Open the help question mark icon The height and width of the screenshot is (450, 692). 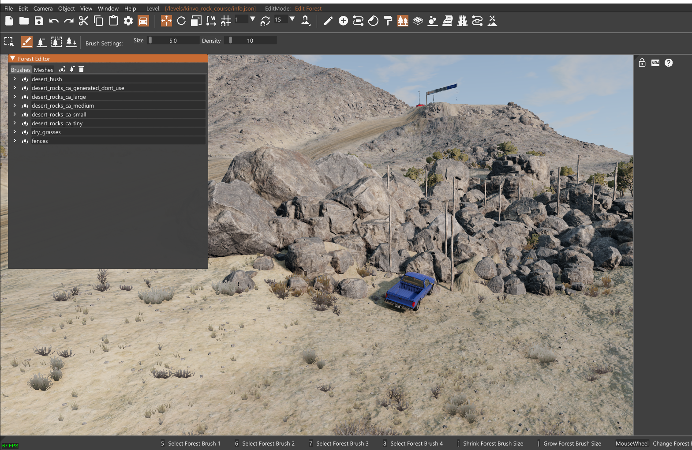tap(669, 63)
